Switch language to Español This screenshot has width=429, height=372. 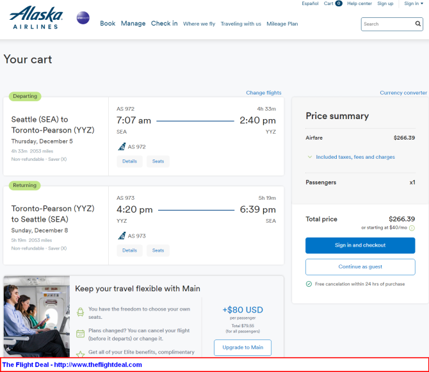pyautogui.click(x=310, y=4)
